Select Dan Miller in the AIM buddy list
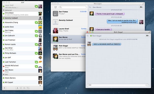The width and height of the screenshot is (154, 94). click(x=23, y=49)
